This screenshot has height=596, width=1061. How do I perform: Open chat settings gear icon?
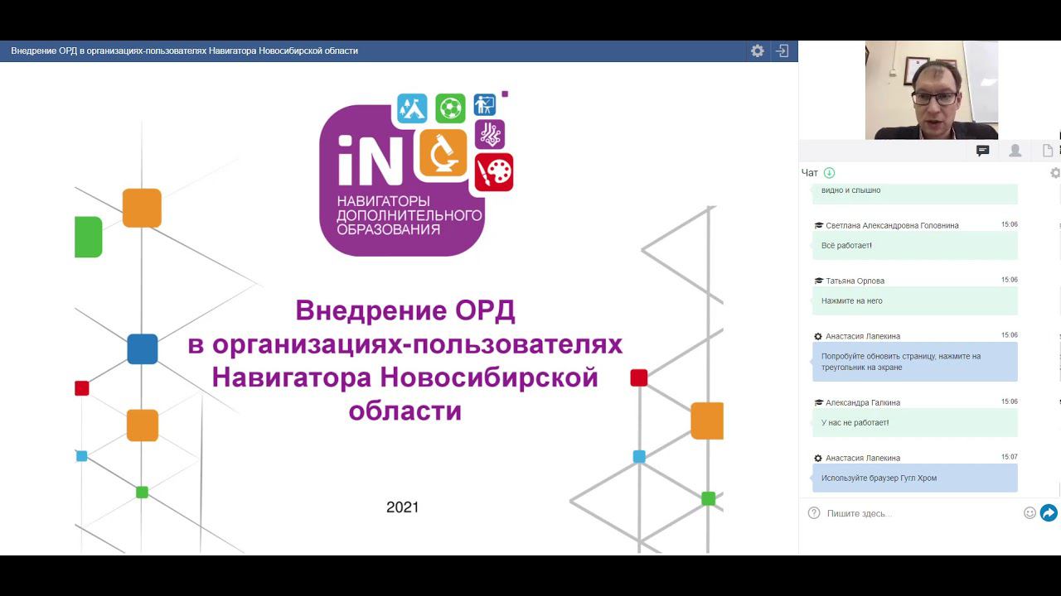click(1055, 173)
